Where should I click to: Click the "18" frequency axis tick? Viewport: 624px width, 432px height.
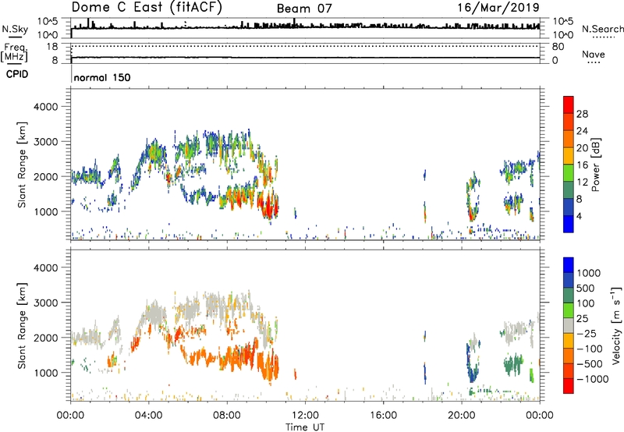click(x=52, y=47)
